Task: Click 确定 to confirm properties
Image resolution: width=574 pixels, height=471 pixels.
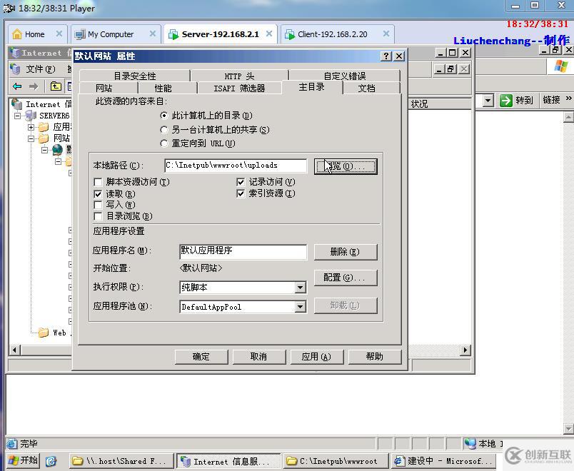Action: pos(201,356)
